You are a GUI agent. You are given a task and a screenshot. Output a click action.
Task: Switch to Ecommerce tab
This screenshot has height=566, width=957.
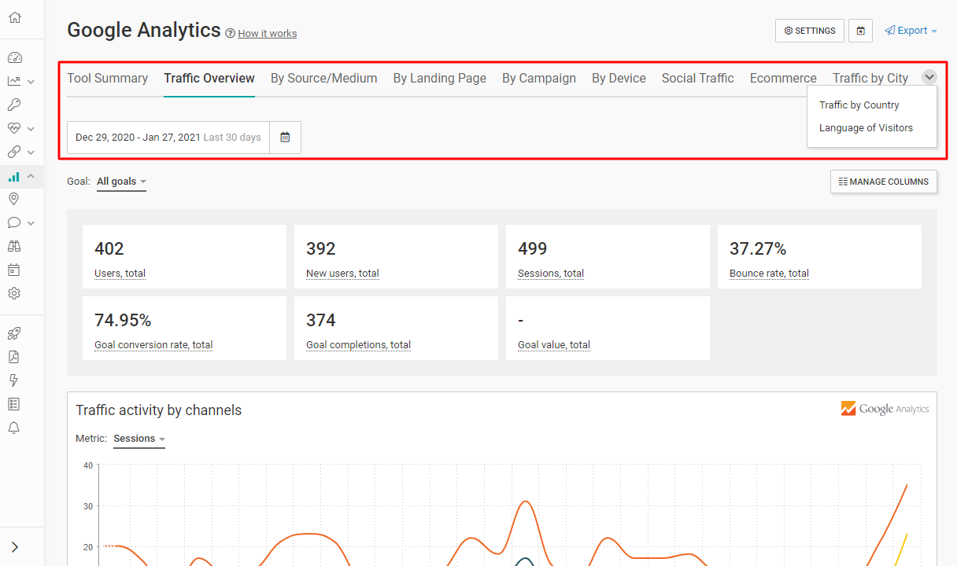click(x=783, y=79)
